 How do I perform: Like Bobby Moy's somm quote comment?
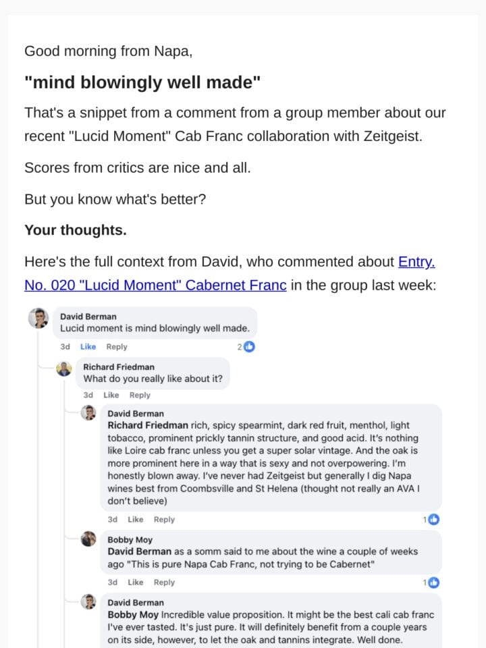[136, 583]
